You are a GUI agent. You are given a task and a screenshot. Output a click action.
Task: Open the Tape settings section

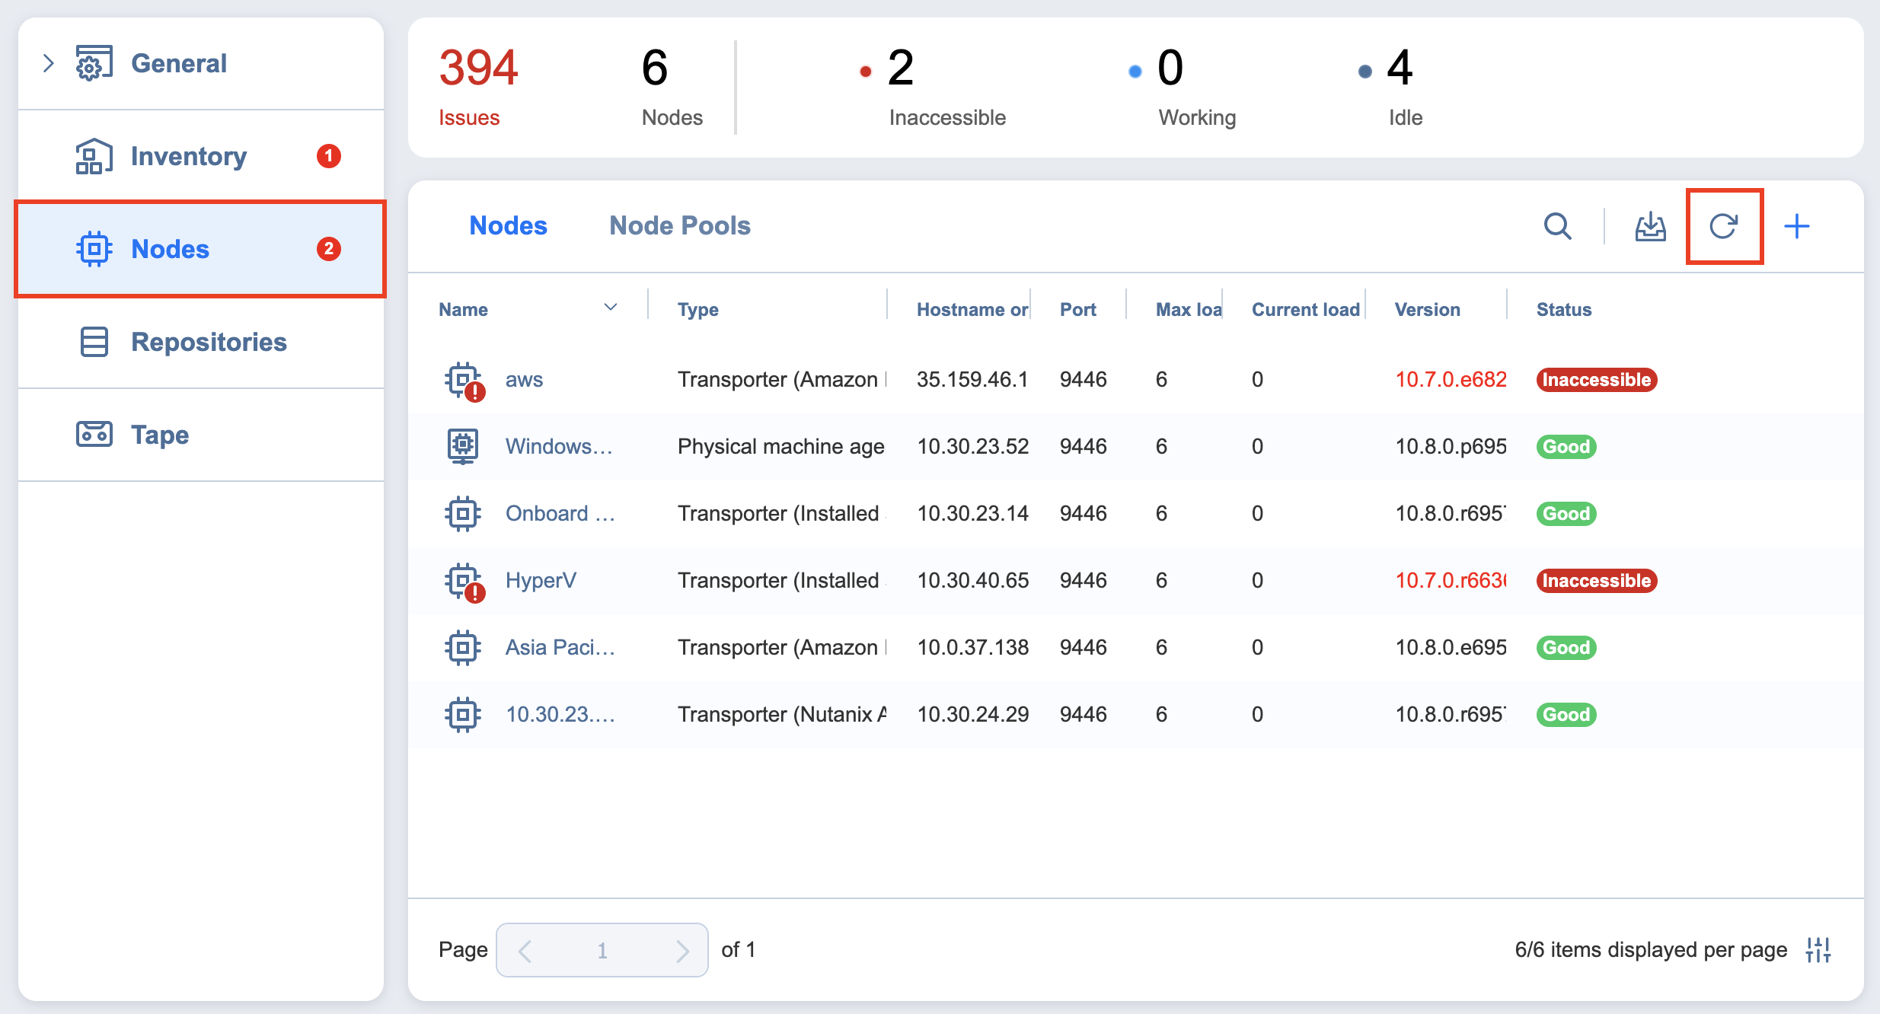click(x=159, y=435)
